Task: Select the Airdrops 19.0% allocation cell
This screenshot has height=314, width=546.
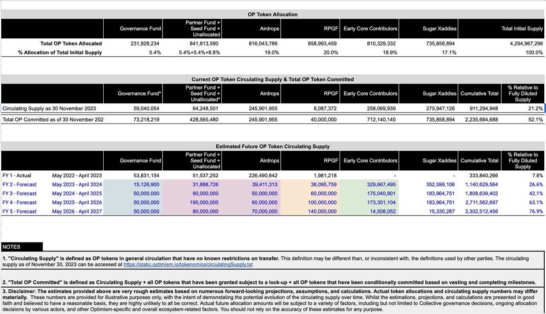Action: point(271,53)
